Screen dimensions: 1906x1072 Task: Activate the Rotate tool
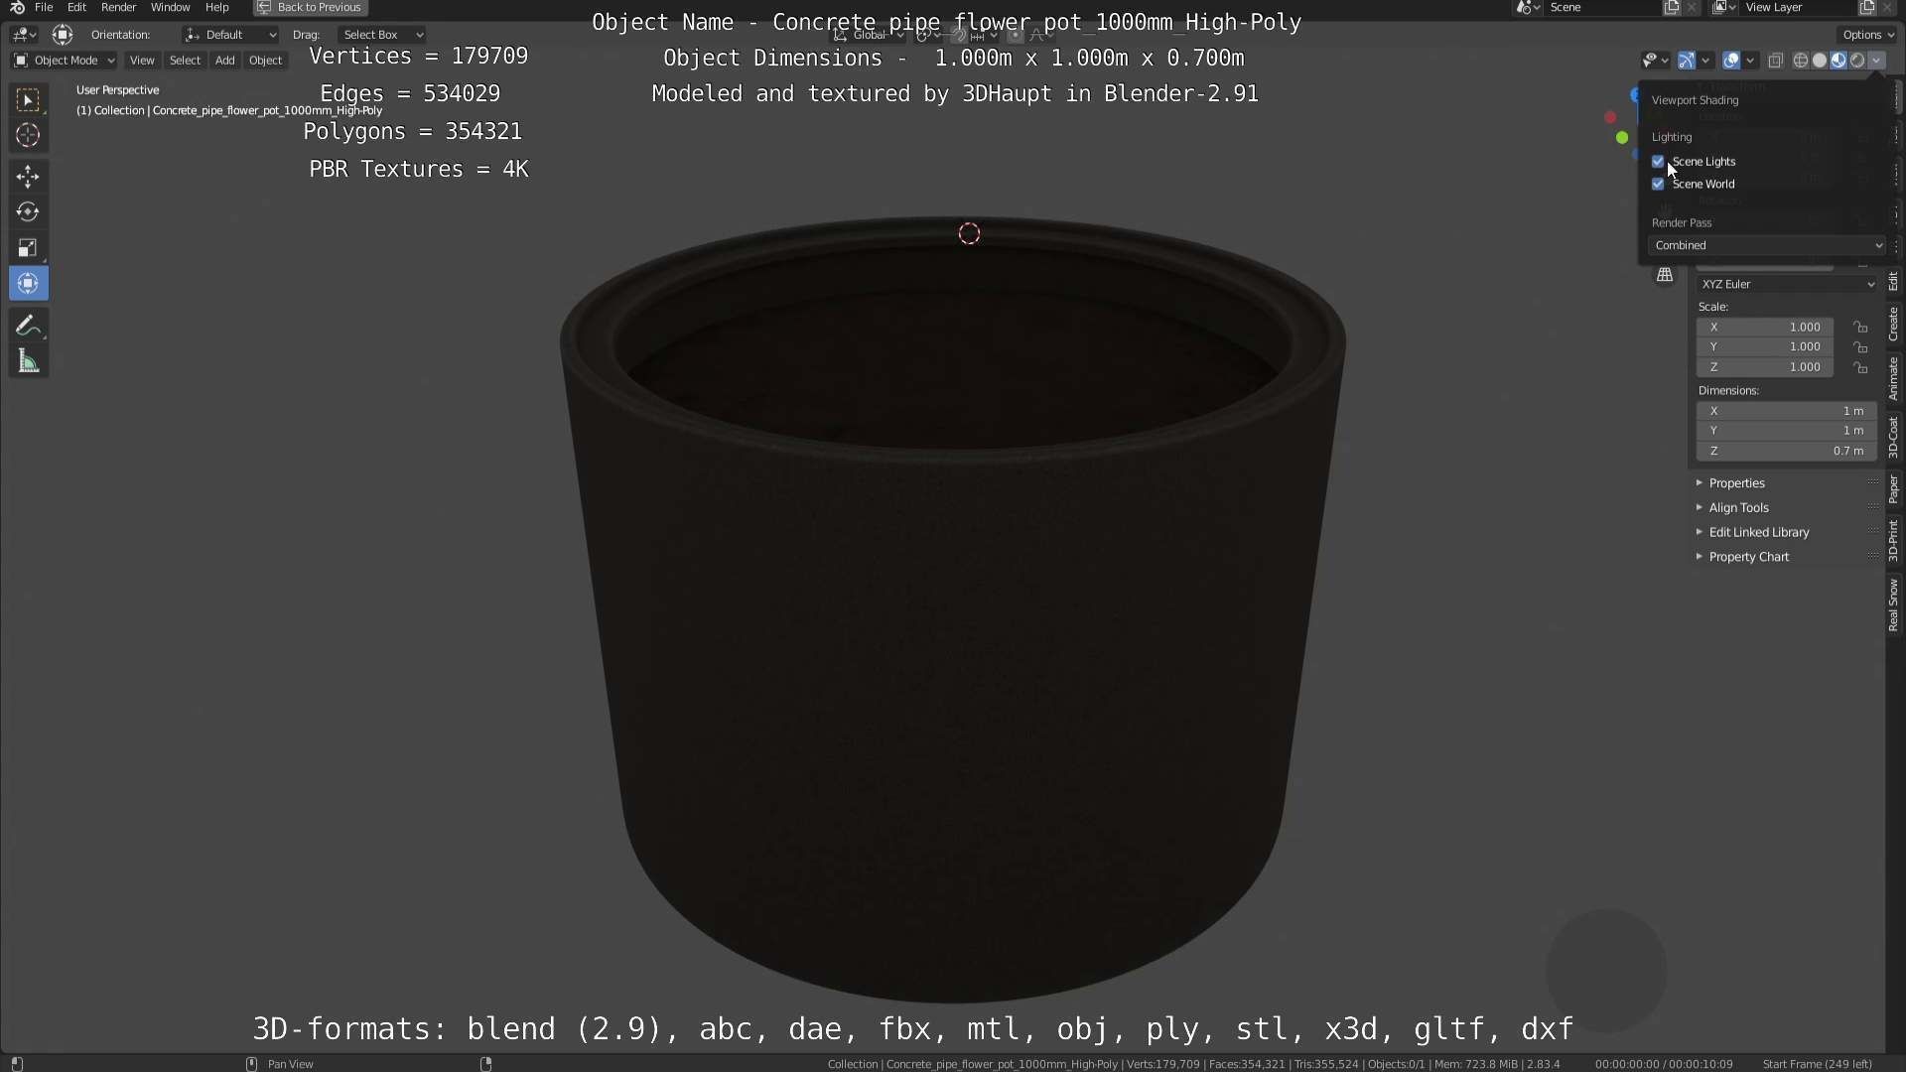(x=28, y=211)
